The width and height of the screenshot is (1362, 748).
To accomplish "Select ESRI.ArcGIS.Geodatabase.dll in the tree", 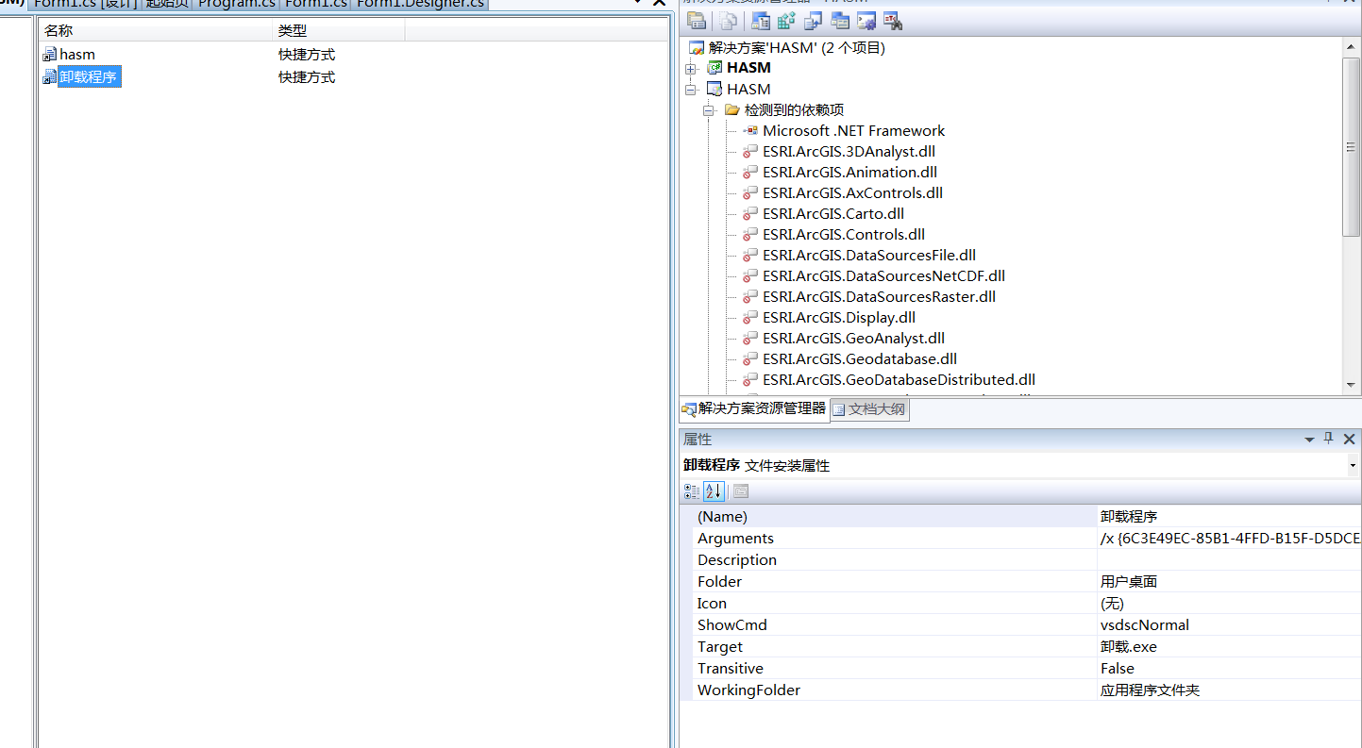I will 860,359.
